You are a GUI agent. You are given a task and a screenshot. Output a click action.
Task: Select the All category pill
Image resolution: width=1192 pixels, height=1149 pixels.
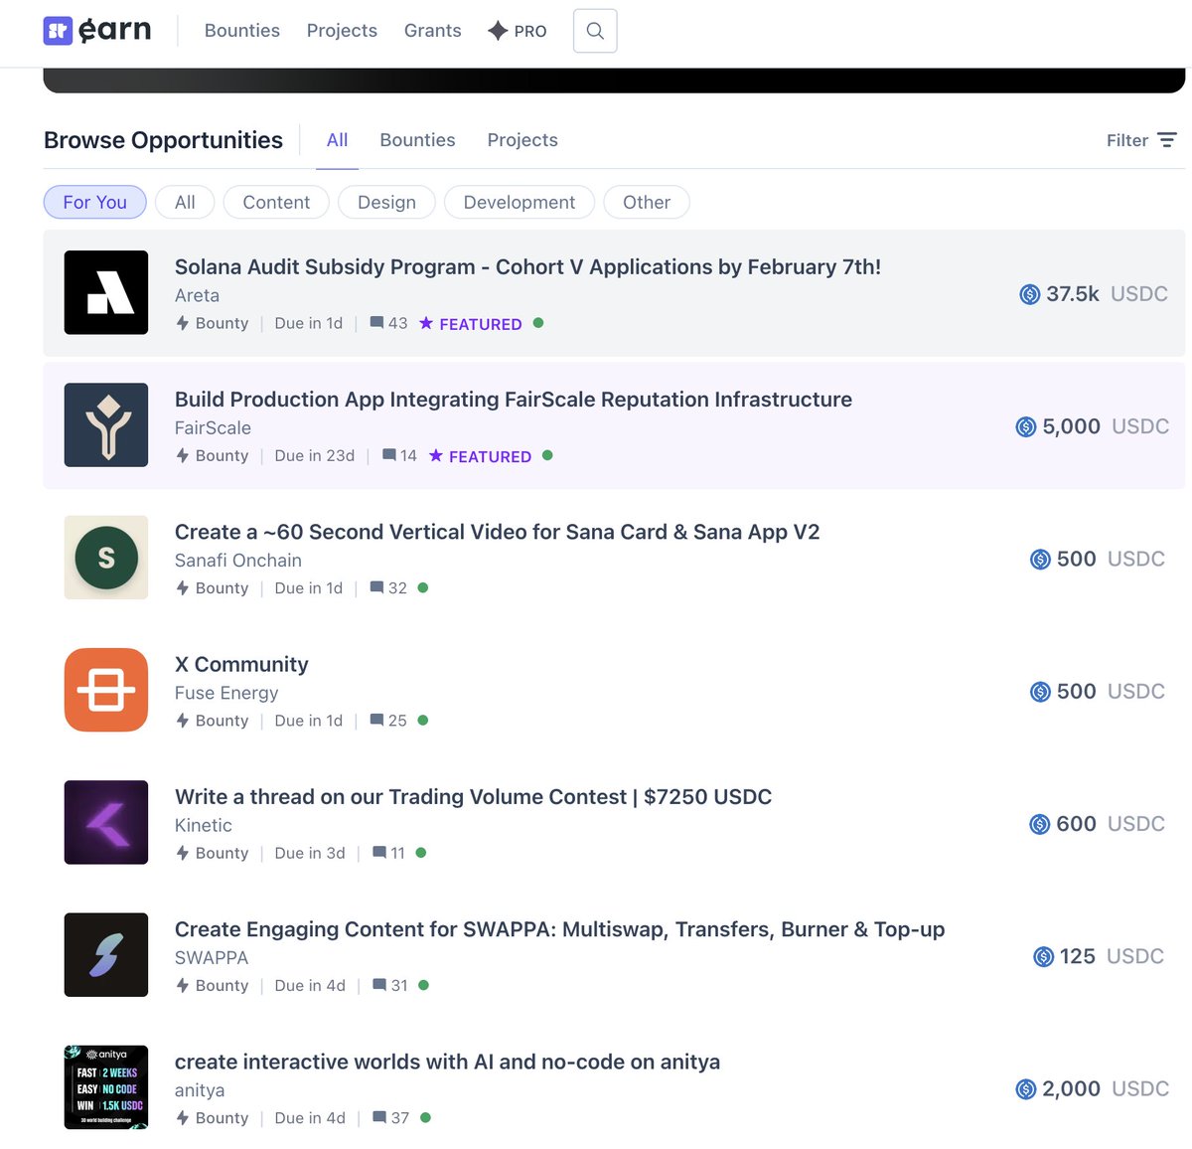pyautogui.click(x=185, y=202)
